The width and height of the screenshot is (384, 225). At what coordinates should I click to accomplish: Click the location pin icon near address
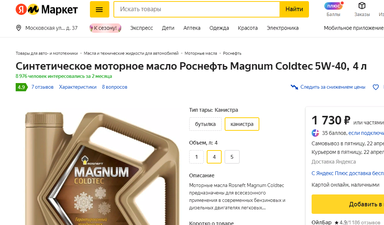point(19,28)
